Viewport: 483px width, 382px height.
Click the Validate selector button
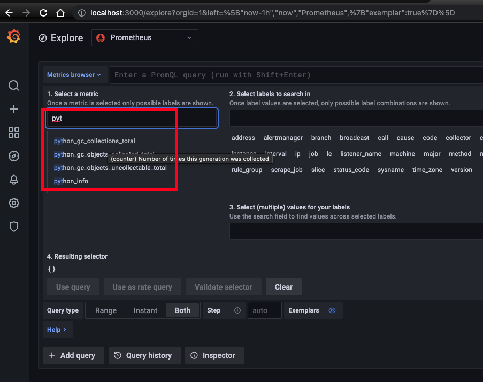pyautogui.click(x=223, y=286)
